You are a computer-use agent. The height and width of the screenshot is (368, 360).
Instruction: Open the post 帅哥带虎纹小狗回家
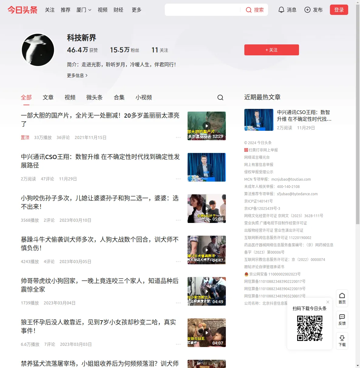(100, 285)
